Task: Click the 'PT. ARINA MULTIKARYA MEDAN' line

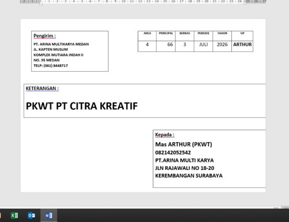Action: pyautogui.click(x=61, y=44)
